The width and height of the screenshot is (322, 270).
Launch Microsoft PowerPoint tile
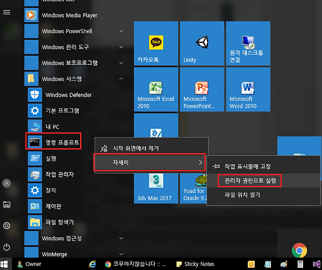tap(202, 89)
